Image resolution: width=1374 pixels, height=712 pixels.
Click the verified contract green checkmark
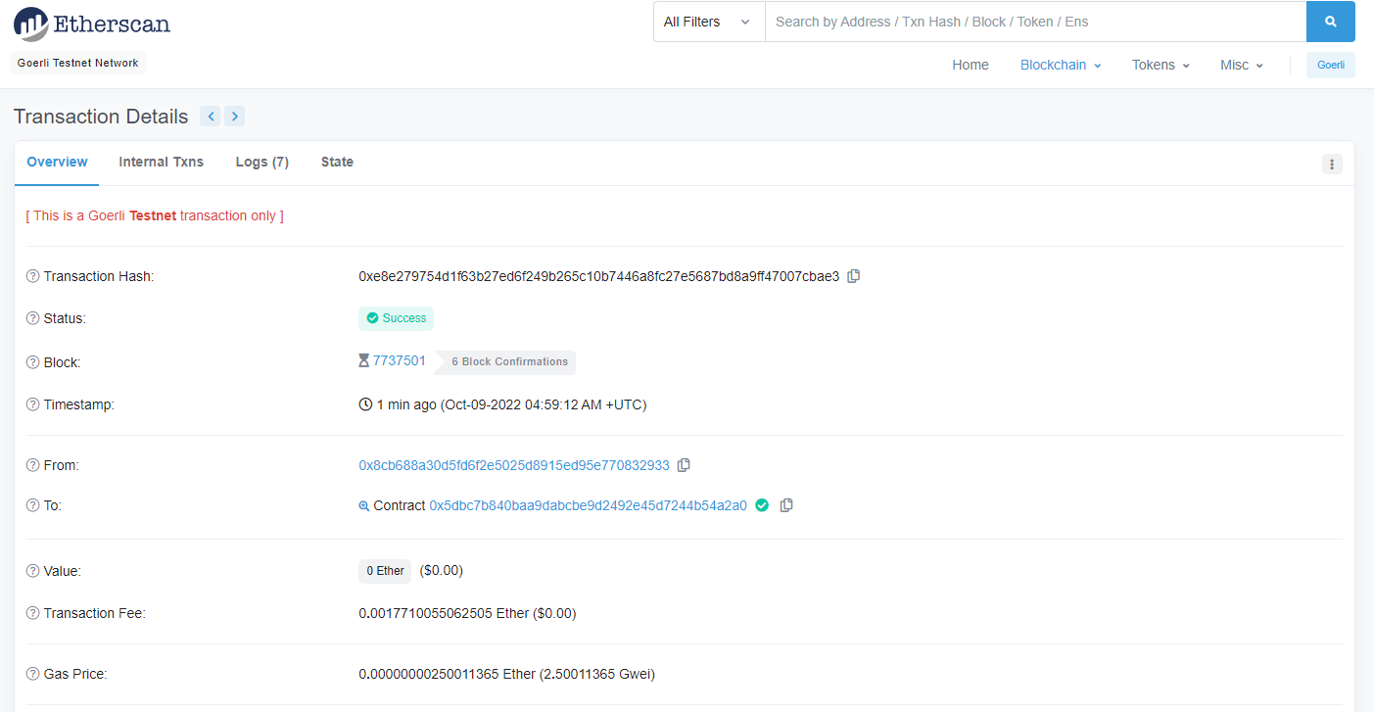pyautogui.click(x=762, y=505)
